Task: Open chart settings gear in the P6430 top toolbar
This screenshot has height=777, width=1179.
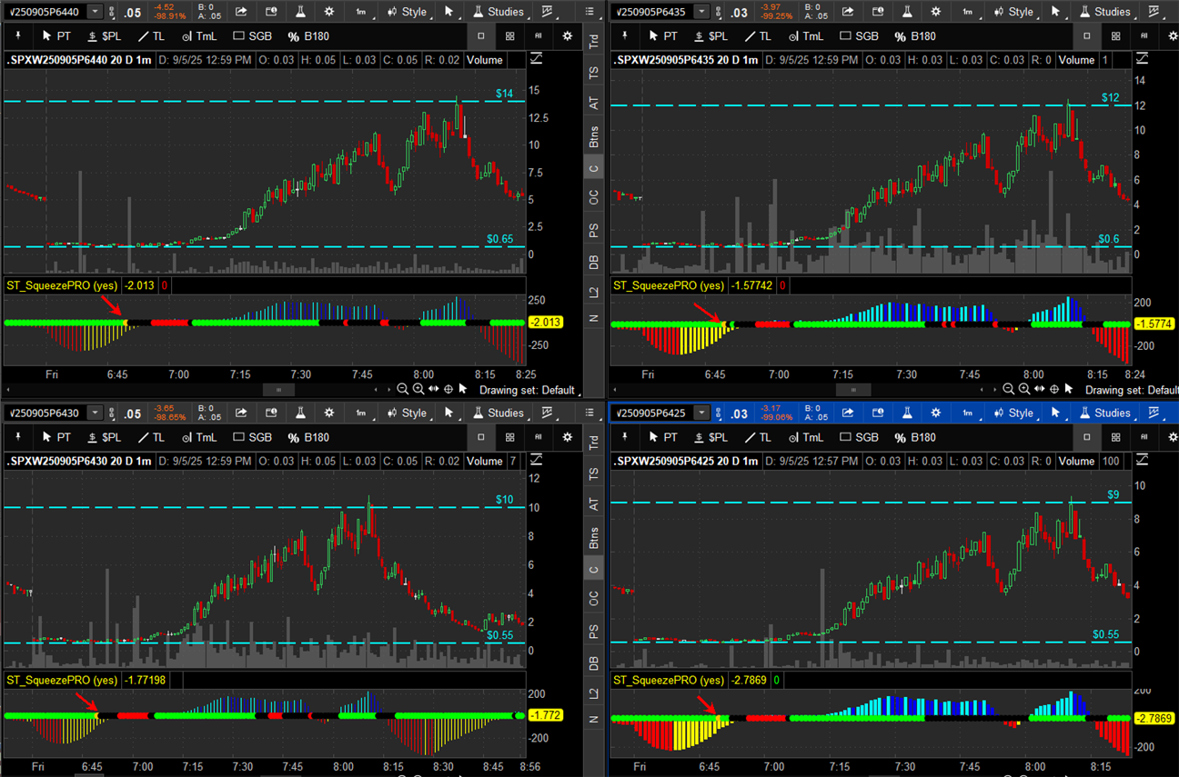Action: coord(328,413)
